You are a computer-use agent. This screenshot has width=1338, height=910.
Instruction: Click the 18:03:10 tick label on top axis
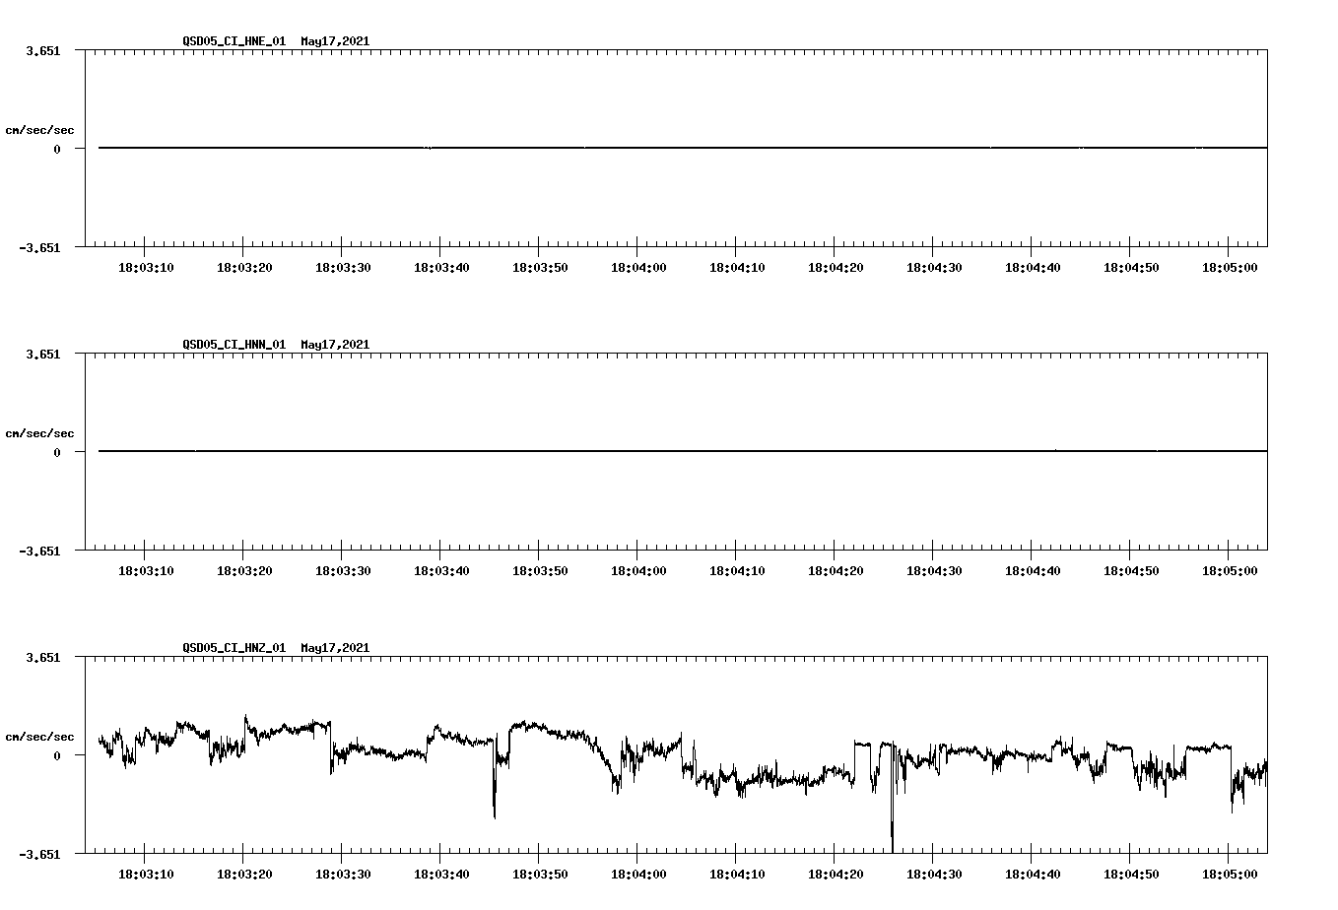(148, 265)
